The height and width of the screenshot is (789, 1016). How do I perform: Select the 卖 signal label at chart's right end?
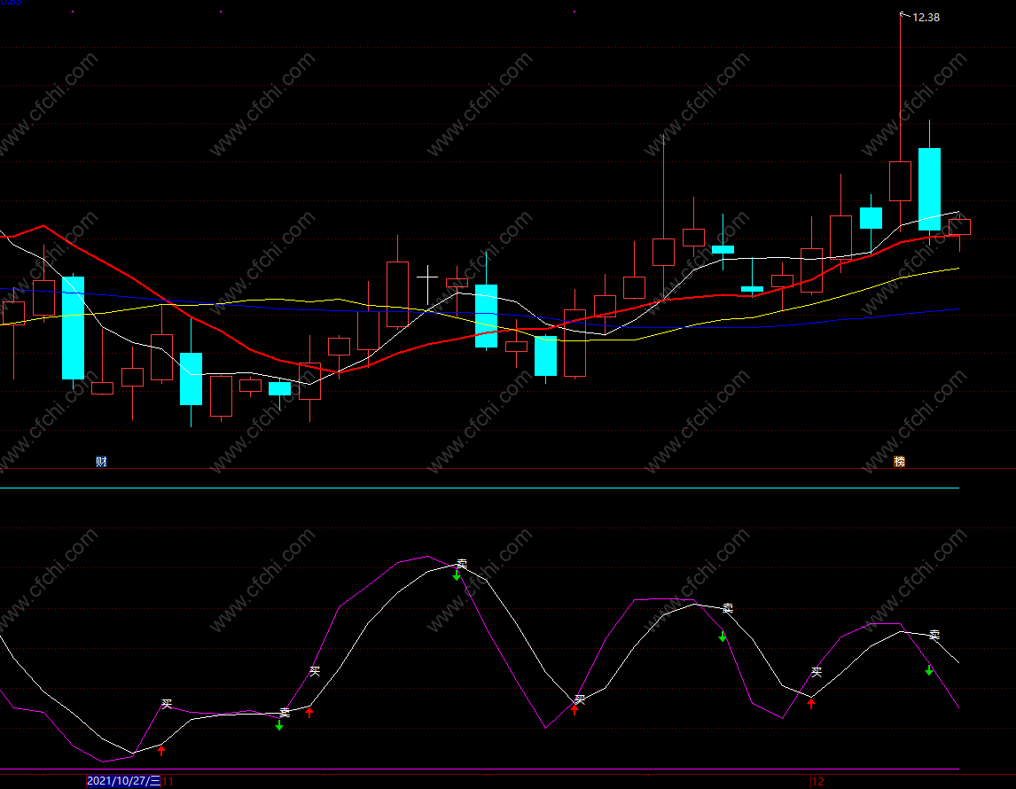click(934, 635)
